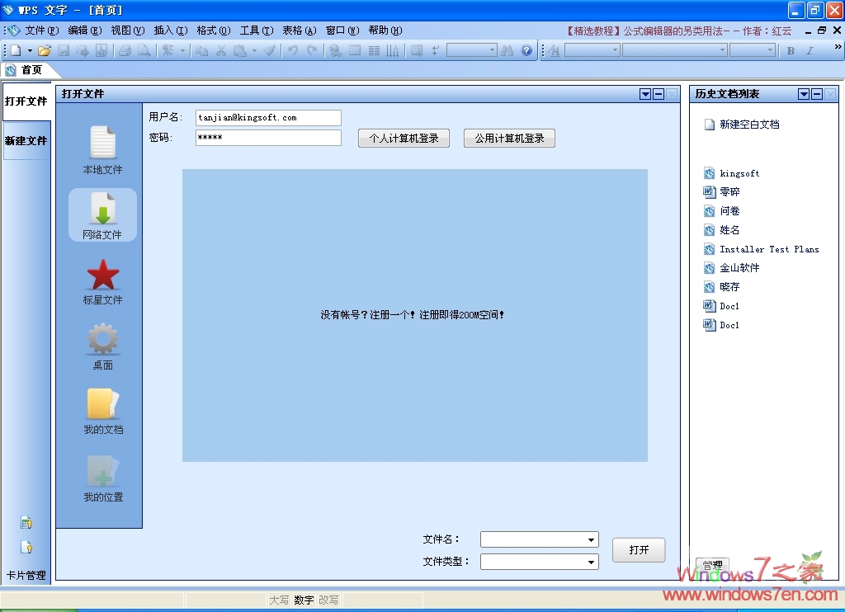This screenshot has width=845, height=612.
Task: Open Installer Test Plans from history
Action: [762, 249]
